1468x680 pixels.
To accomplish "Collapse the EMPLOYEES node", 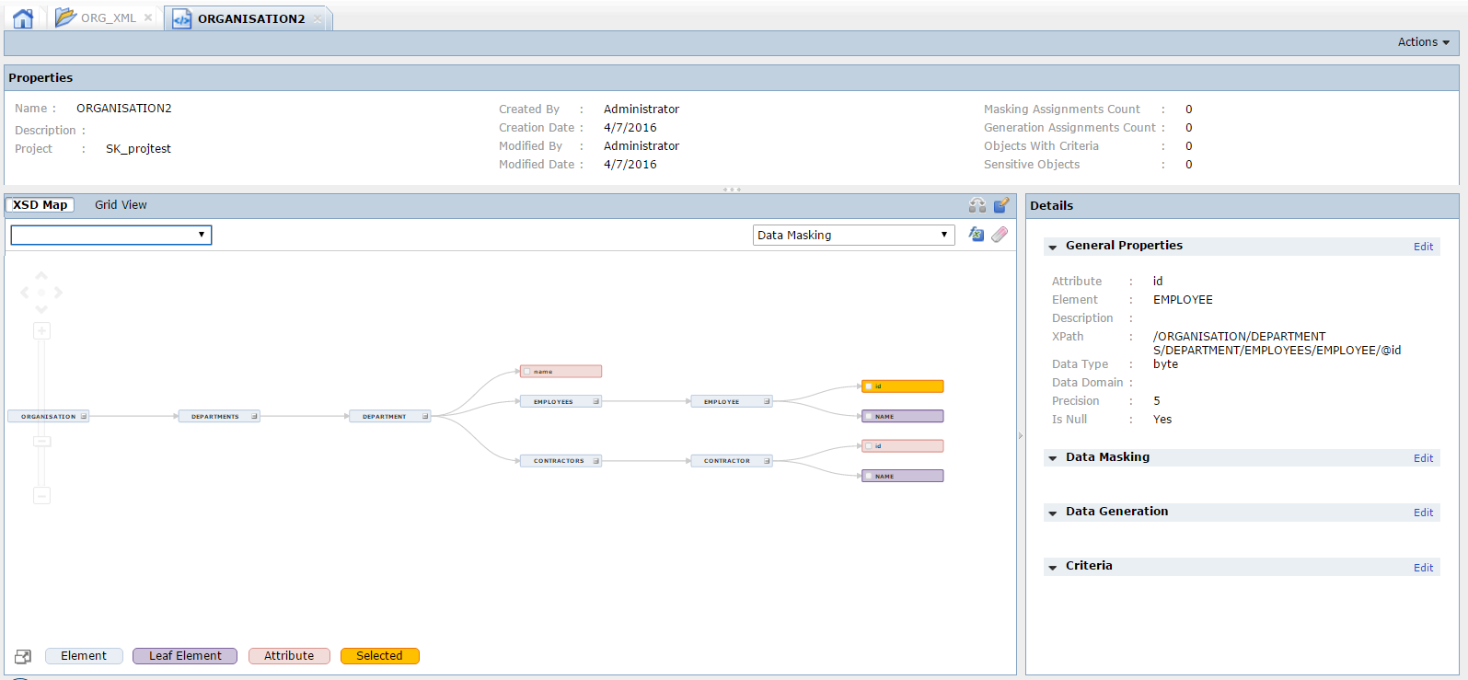I will coord(596,402).
